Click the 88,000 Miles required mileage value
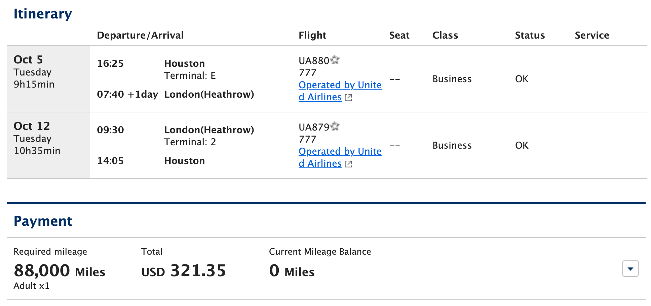651x306 pixels. point(60,271)
